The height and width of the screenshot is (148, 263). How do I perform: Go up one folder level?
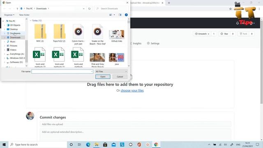tap(17, 9)
